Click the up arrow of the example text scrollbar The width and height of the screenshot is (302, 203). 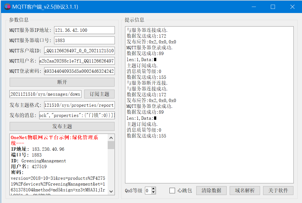111,138
